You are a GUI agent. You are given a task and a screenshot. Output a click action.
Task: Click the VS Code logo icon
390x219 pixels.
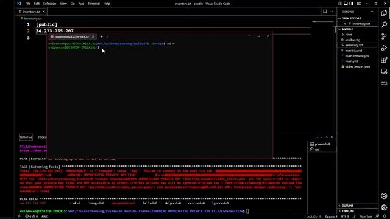click(x=19, y=4)
